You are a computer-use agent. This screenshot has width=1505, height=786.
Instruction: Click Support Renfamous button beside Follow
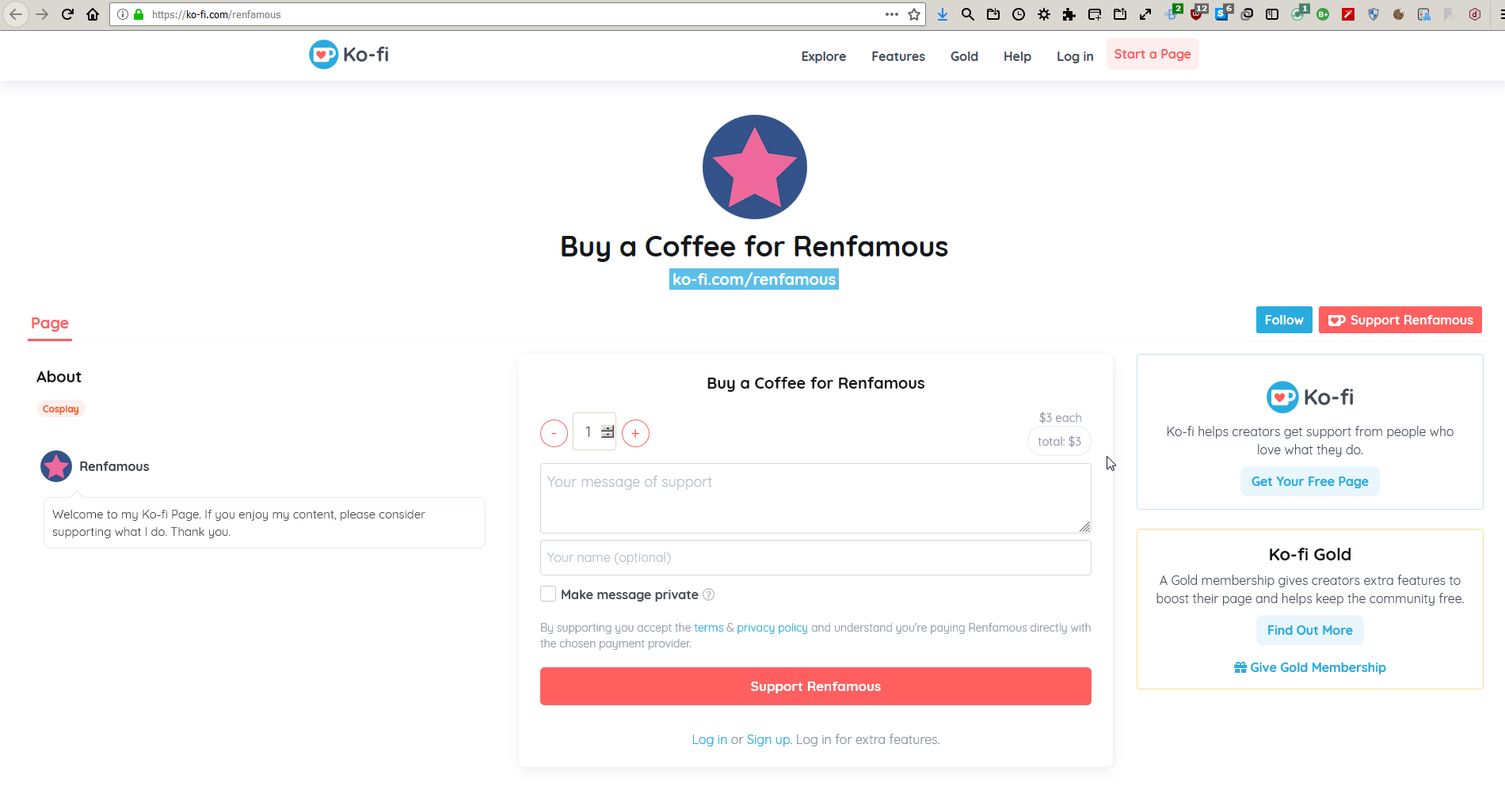1400,320
